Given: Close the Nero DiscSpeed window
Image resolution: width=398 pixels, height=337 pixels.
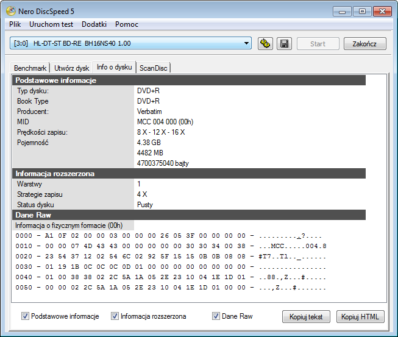Looking at the screenshot, I should (x=382, y=12).
